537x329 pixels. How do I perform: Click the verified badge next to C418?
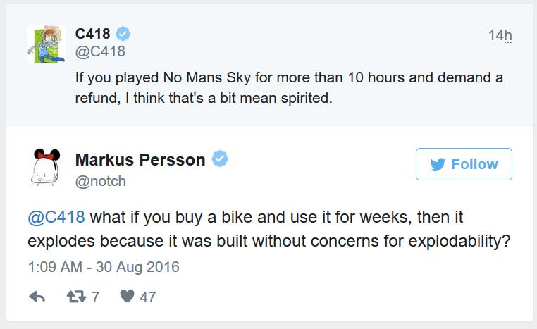[123, 34]
